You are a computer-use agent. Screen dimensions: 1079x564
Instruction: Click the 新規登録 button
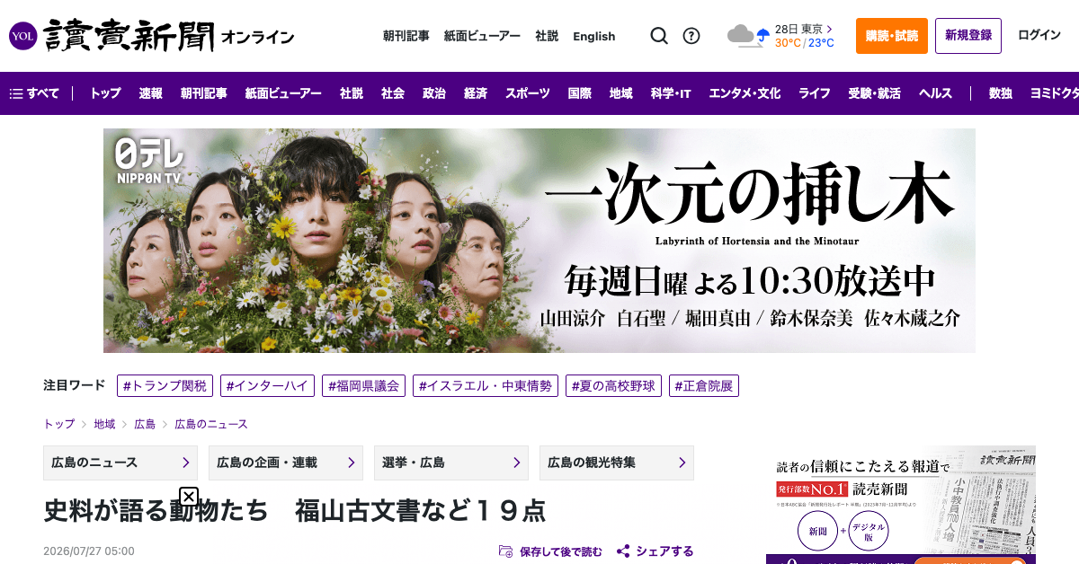[968, 36]
